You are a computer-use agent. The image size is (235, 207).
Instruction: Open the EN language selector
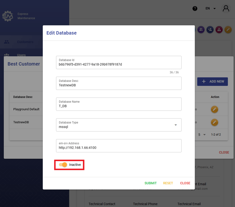coord(210,8)
